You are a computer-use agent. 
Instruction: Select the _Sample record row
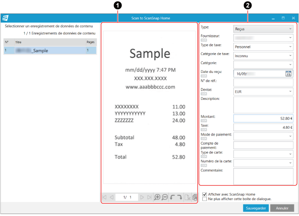pos(50,50)
